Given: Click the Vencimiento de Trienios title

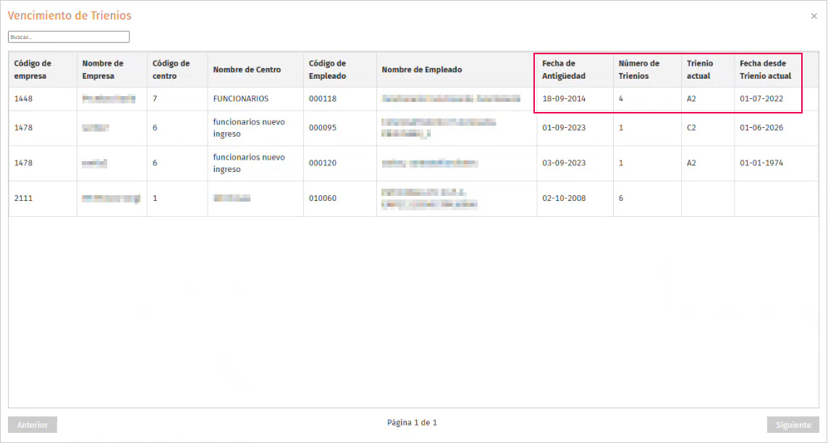Looking at the screenshot, I should click(69, 16).
